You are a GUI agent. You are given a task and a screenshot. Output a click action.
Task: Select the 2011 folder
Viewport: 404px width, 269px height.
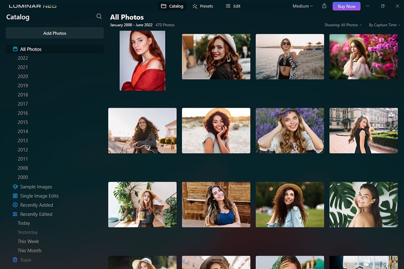(23, 159)
